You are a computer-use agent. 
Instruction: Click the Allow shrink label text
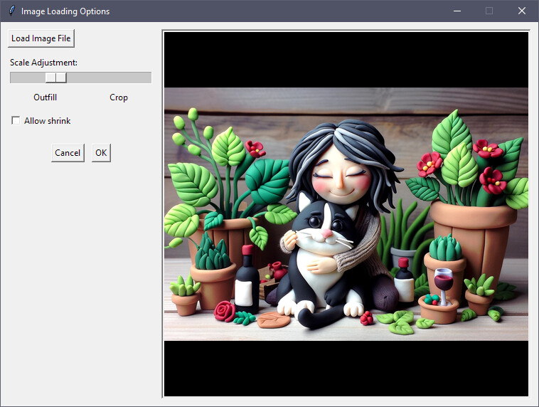click(48, 121)
